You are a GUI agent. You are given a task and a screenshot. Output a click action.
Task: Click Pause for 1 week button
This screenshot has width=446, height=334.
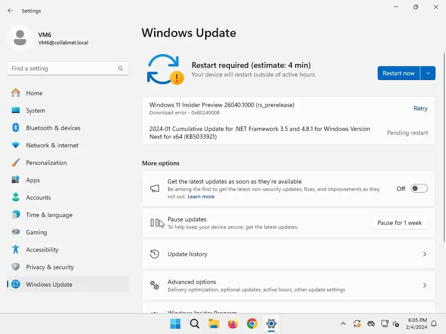point(399,223)
